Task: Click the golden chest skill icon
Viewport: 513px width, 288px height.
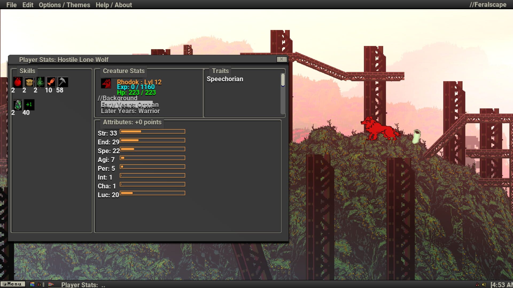Action: click(x=29, y=82)
